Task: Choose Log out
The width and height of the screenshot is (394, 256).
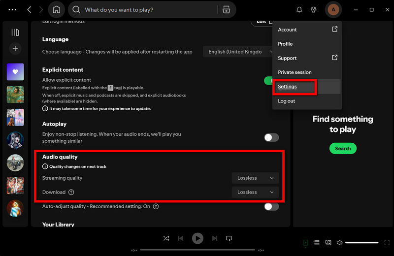Action: [x=307, y=101]
